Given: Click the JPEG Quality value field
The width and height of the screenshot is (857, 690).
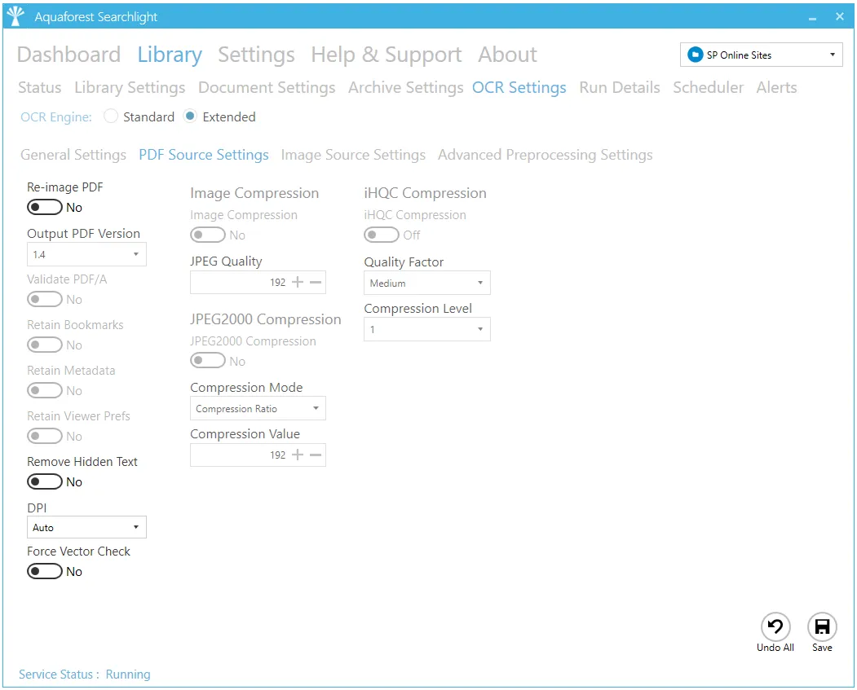Looking at the screenshot, I should pyautogui.click(x=239, y=283).
